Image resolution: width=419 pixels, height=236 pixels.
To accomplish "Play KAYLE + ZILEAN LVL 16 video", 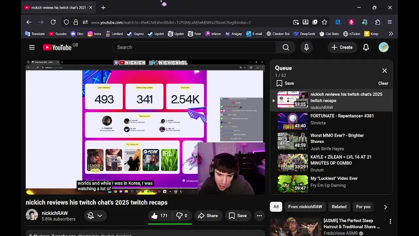I will (x=331, y=163).
